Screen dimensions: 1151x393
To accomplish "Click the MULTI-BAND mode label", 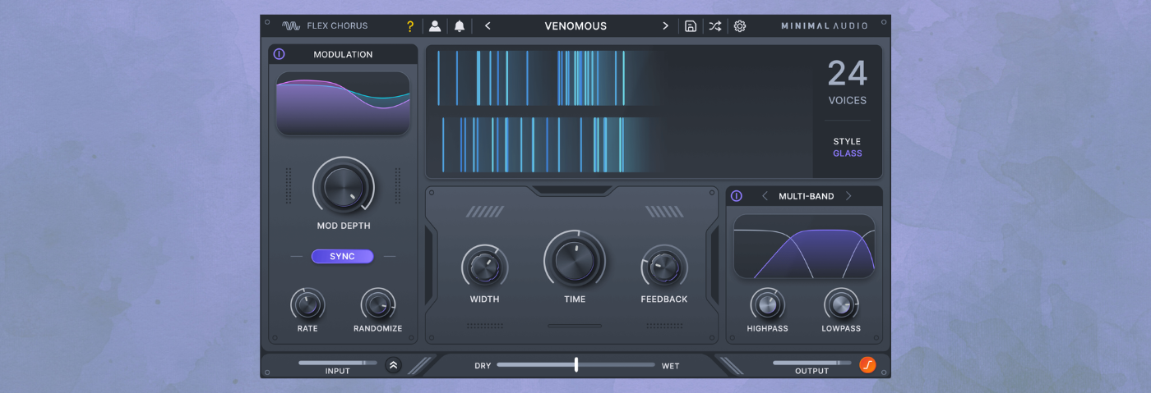I will click(807, 196).
